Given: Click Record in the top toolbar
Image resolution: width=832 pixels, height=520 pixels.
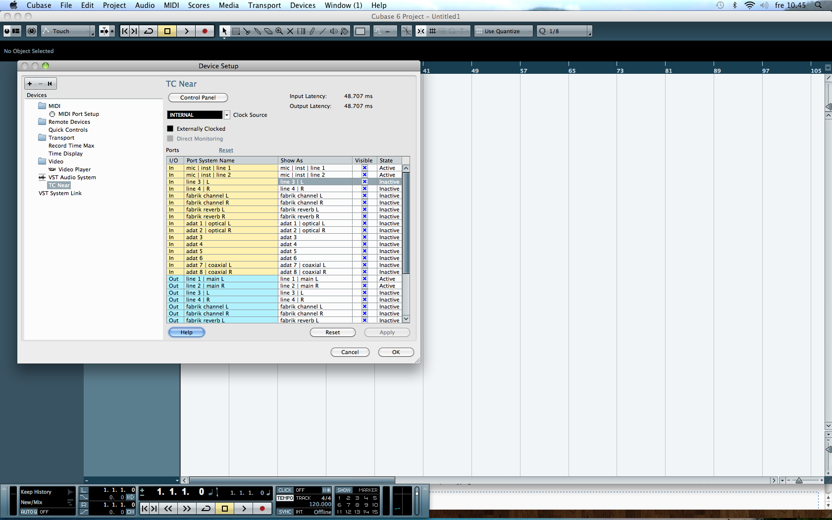Looking at the screenshot, I should [205, 31].
